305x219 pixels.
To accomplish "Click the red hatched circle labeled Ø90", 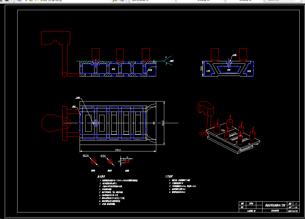I will click(x=110, y=162).
